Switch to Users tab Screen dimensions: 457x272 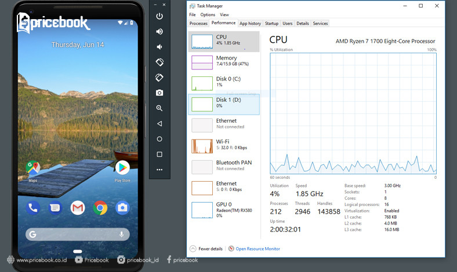(288, 23)
